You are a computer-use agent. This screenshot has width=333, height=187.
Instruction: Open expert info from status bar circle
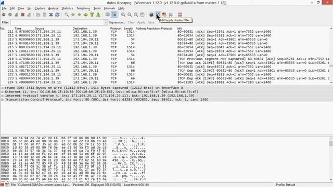(2, 185)
